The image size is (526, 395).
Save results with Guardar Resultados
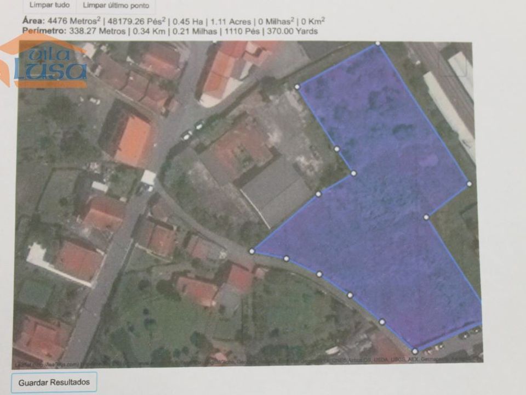pyautogui.click(x=54, y=382)
